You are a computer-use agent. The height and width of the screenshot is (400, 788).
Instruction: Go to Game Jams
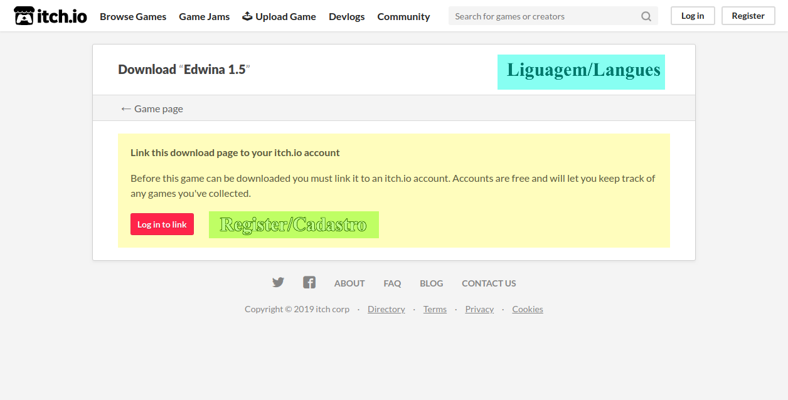pos(205,16)
